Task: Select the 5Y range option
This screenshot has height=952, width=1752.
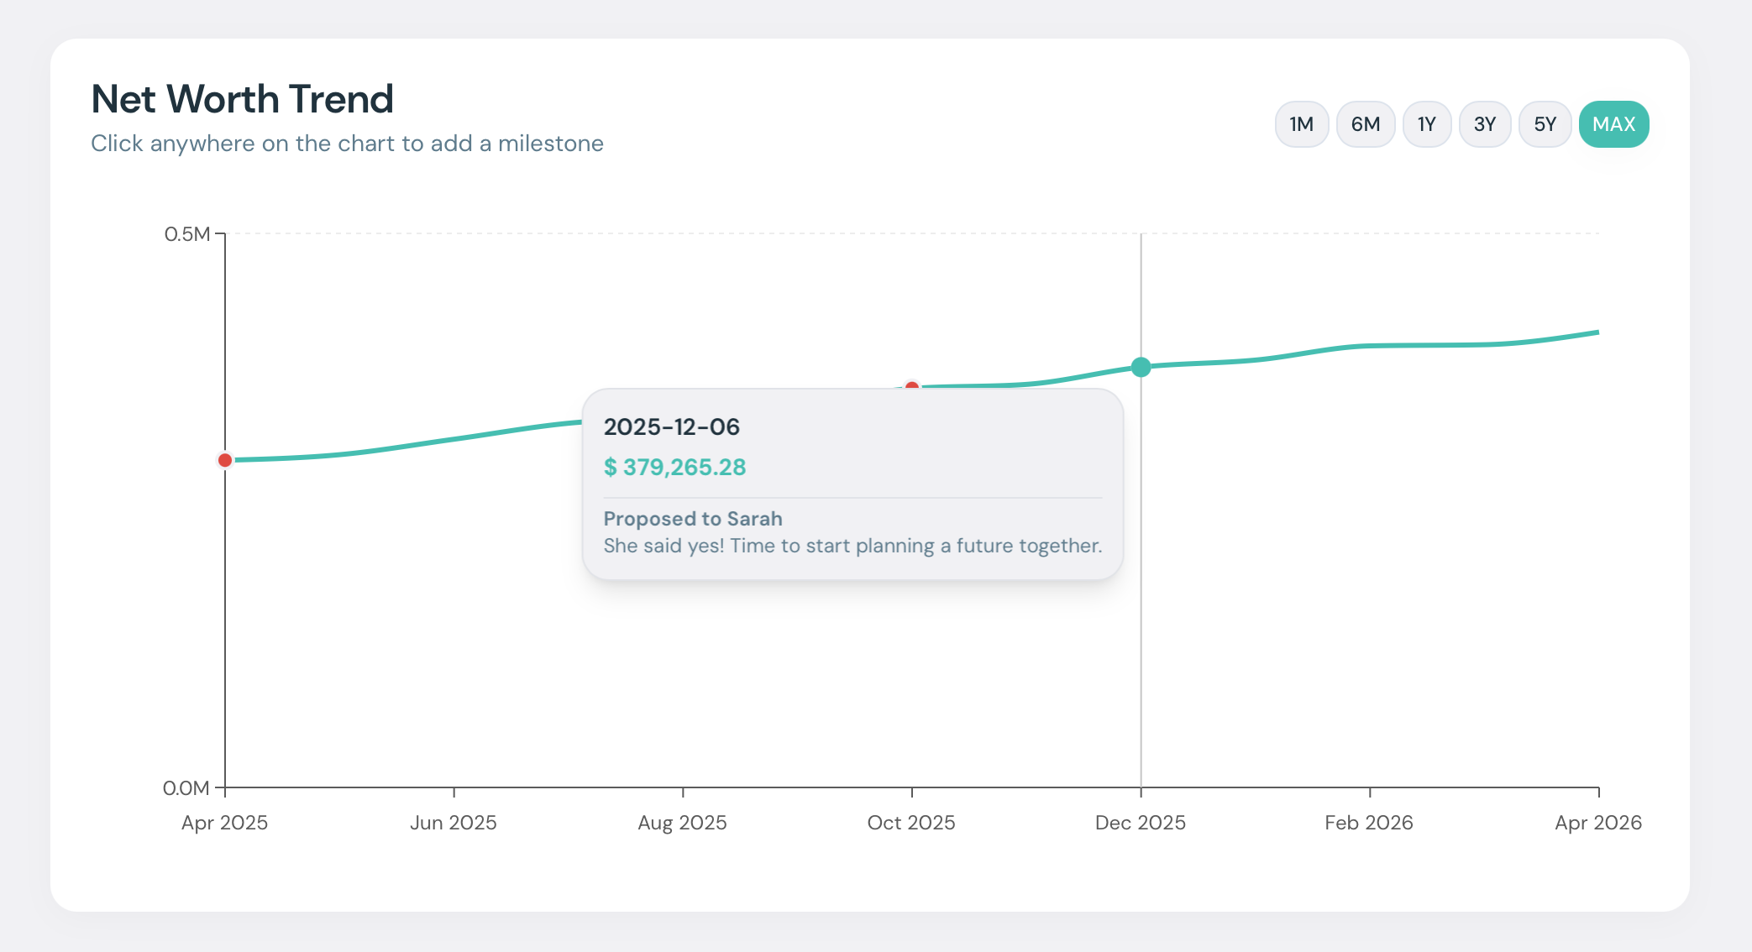Action: click(1545, 124)
